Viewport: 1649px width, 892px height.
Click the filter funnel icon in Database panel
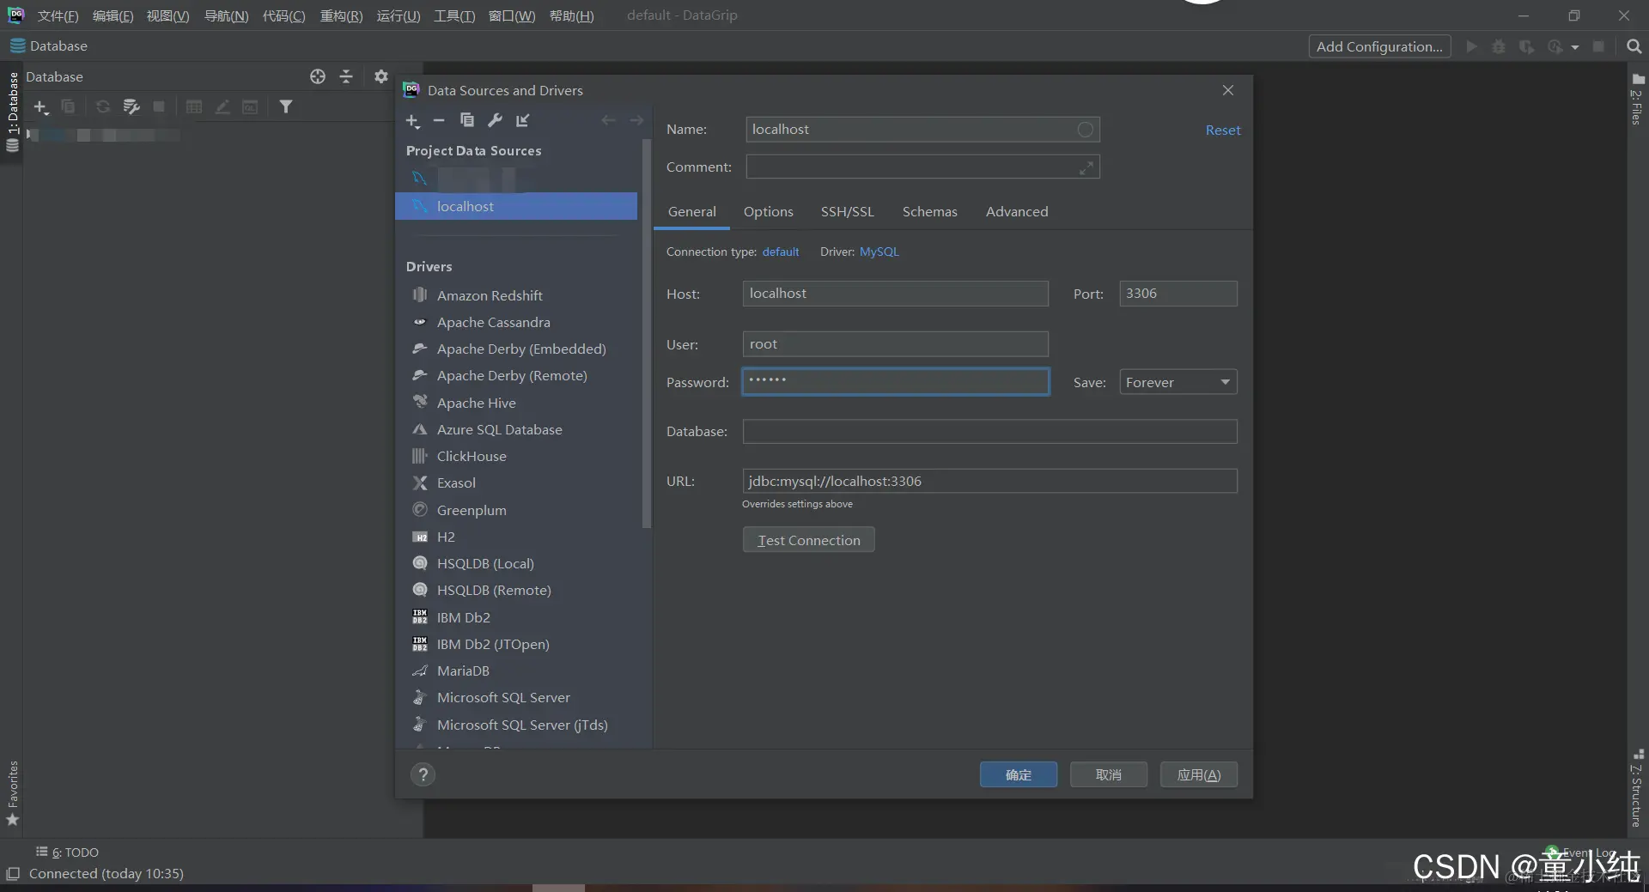pyautogui.click(x=286, y=107)
